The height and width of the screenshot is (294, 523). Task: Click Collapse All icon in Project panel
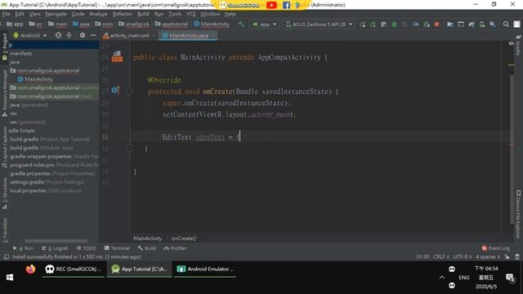(69, 35)
